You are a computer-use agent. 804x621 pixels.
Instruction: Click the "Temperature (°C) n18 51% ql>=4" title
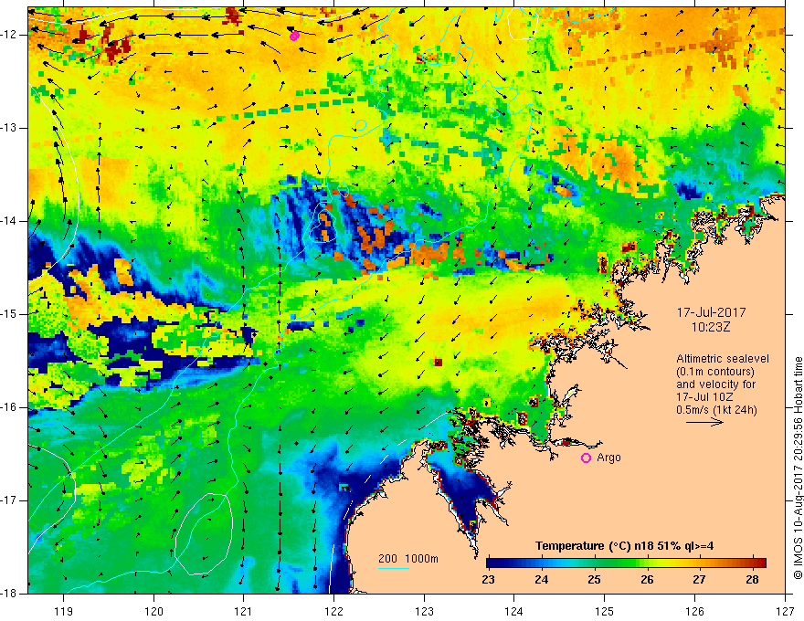(x=625, y=546)
